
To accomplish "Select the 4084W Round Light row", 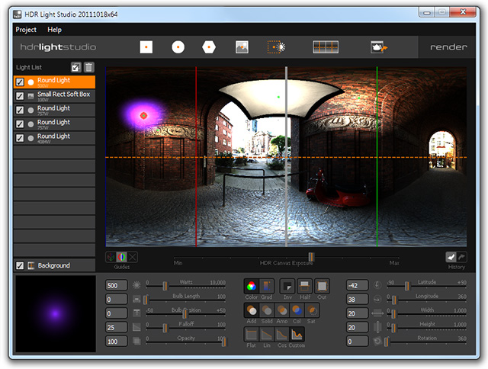I will click(x=54, y=138).
